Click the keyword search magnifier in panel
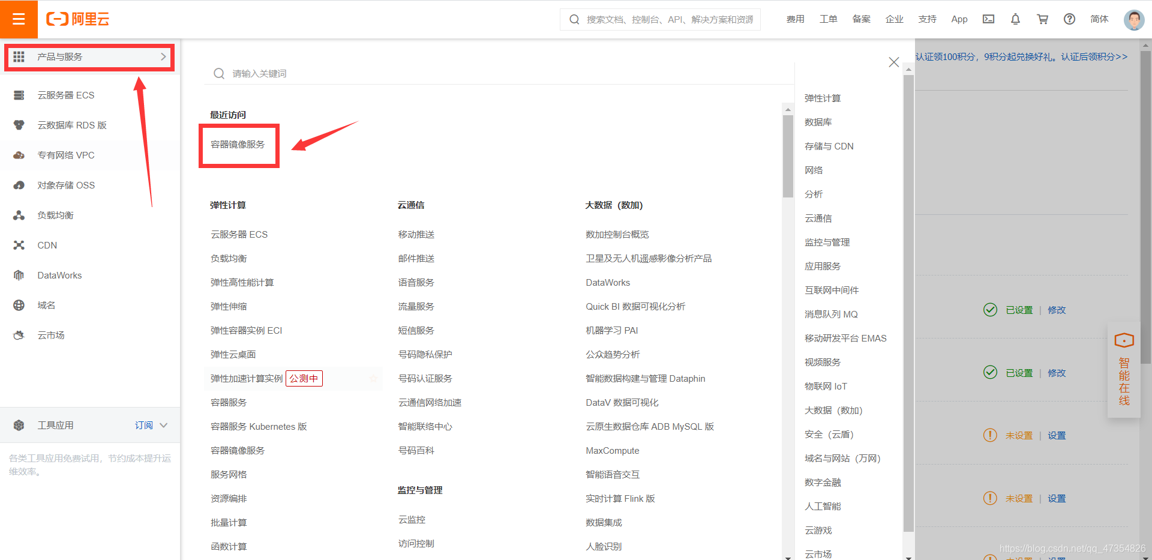The image size is (1152, 560). (x=219, y=73)
